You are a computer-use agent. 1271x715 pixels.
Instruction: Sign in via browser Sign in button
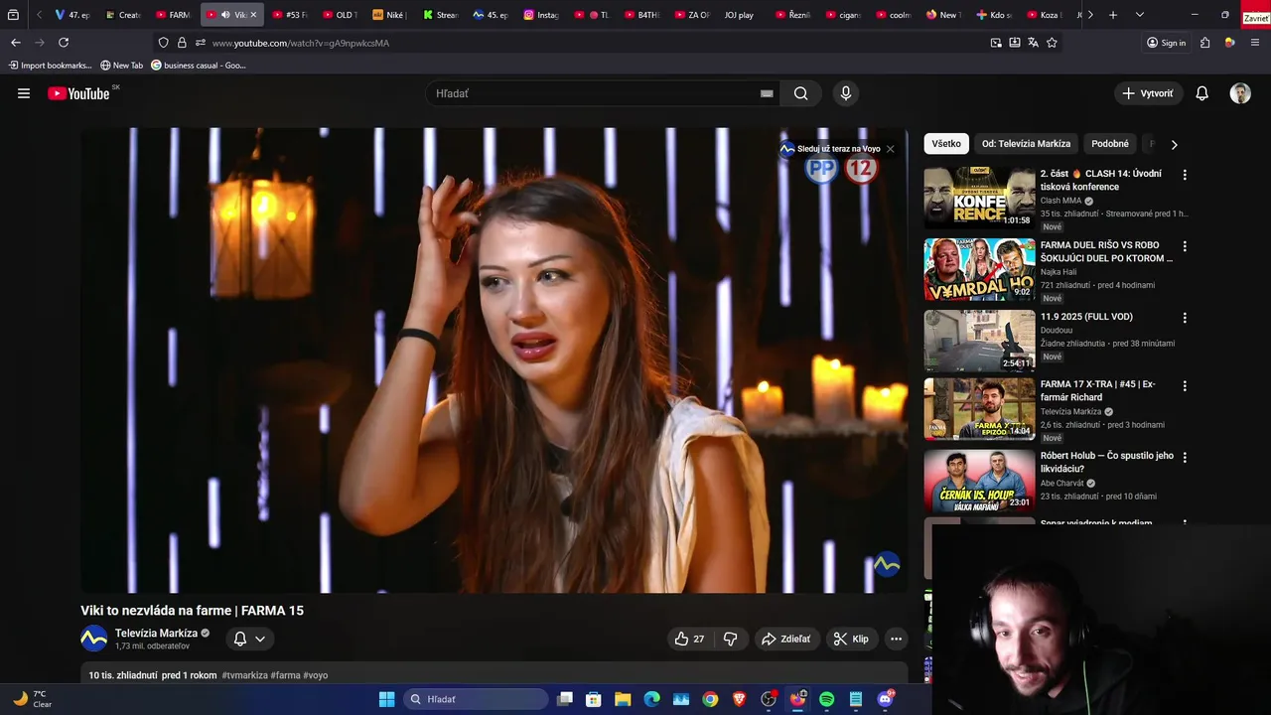click(1166, 43)
